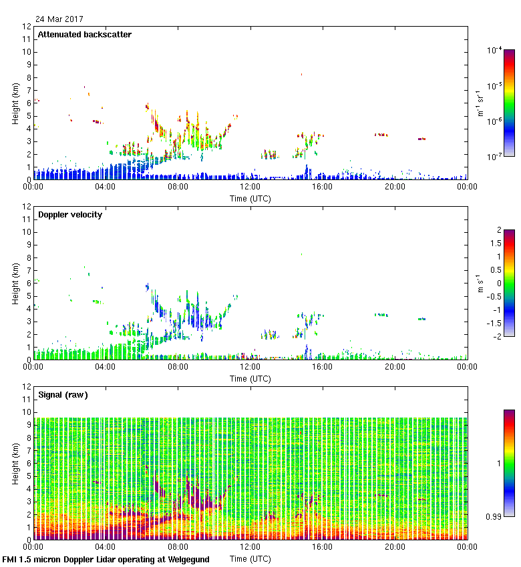Click the 08:00 tick on the Doppler velocity time axis
Screen dimensions: 521x567
coord(178,368)
